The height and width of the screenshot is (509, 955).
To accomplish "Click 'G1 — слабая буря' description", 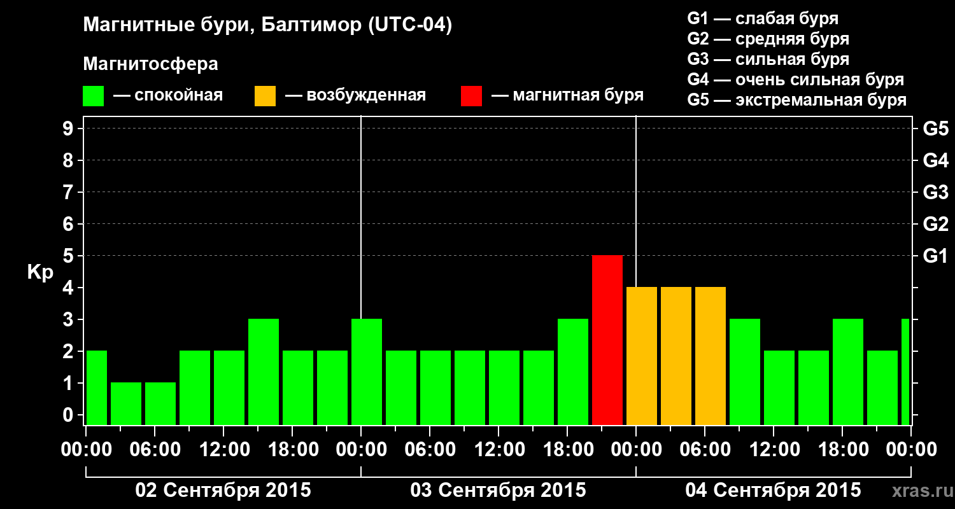I will coord(763,18).
